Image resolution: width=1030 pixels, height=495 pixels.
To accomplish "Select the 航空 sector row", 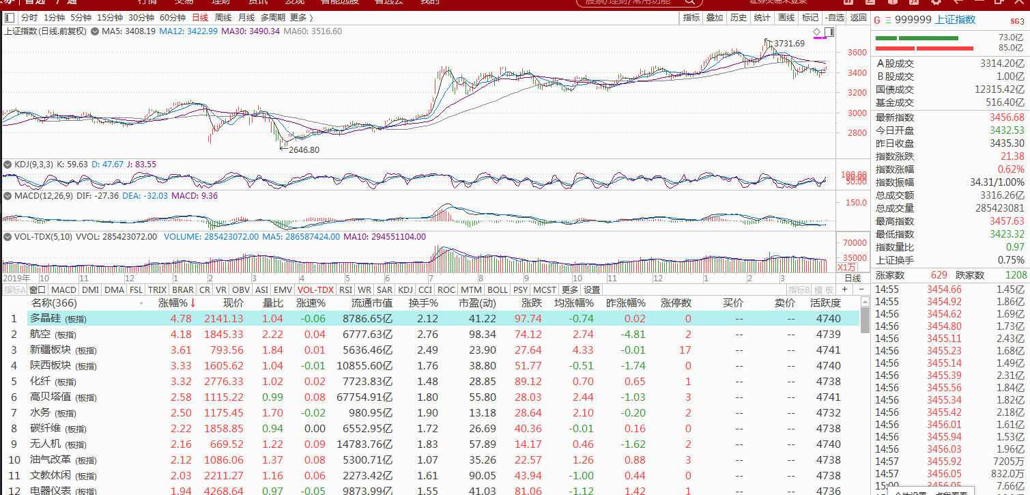I will tap(430, 334).
